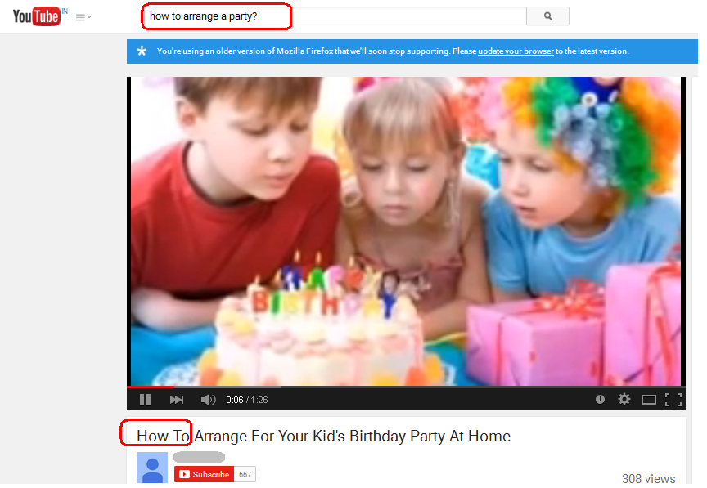Click the search magnifier button
Screen dimensions: 707x488
[x=547, y=16]
